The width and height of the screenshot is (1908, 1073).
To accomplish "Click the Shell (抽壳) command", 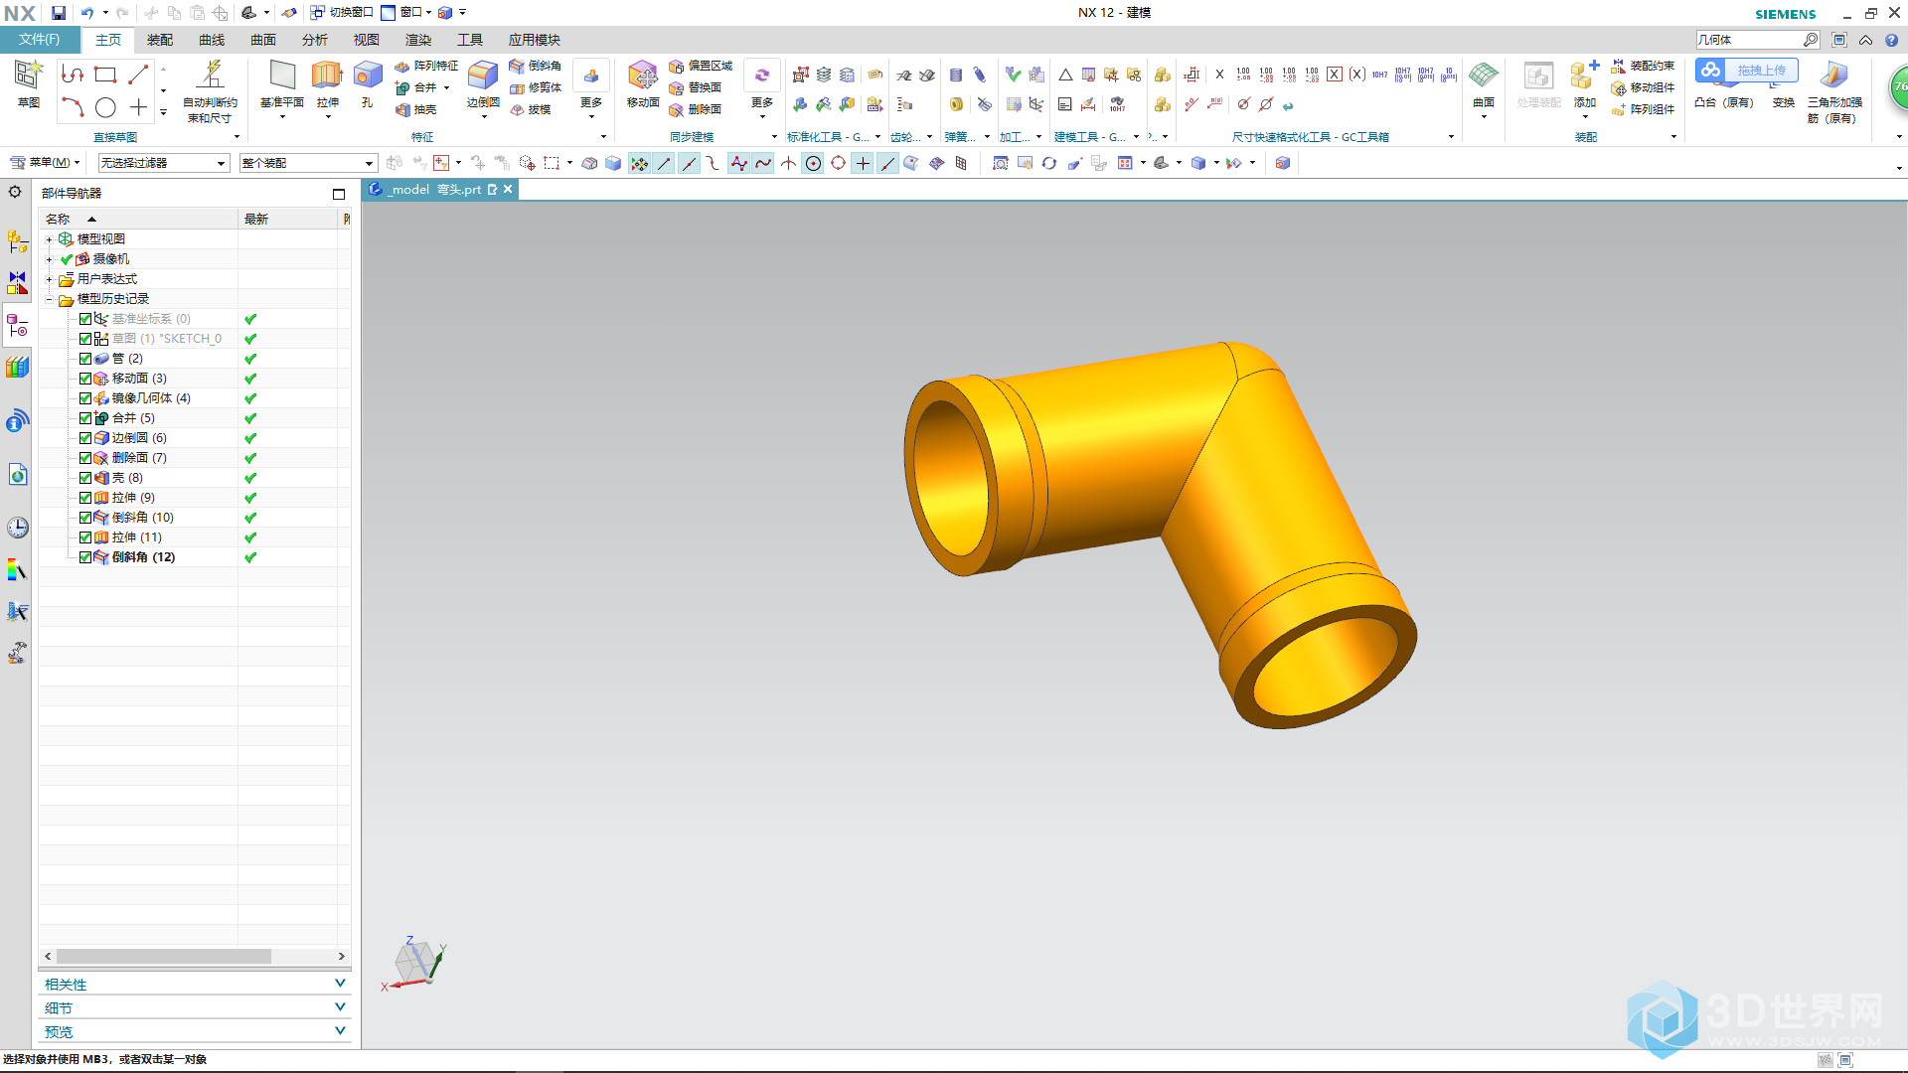I will tap(416, 109).
